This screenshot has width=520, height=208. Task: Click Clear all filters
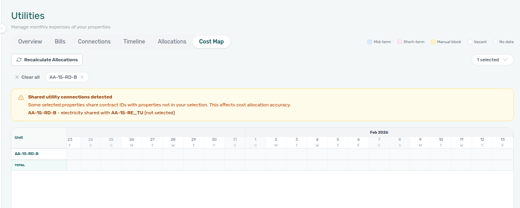coord(27,77)
